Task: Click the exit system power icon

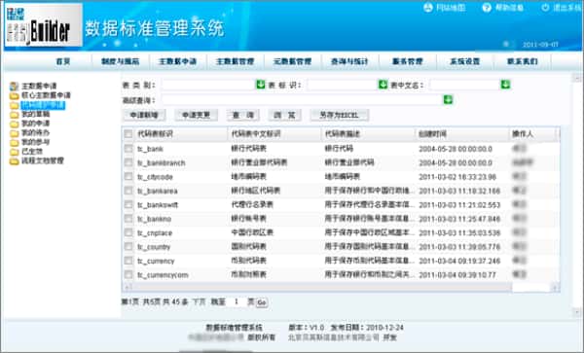Action: (x=545, y=7)
